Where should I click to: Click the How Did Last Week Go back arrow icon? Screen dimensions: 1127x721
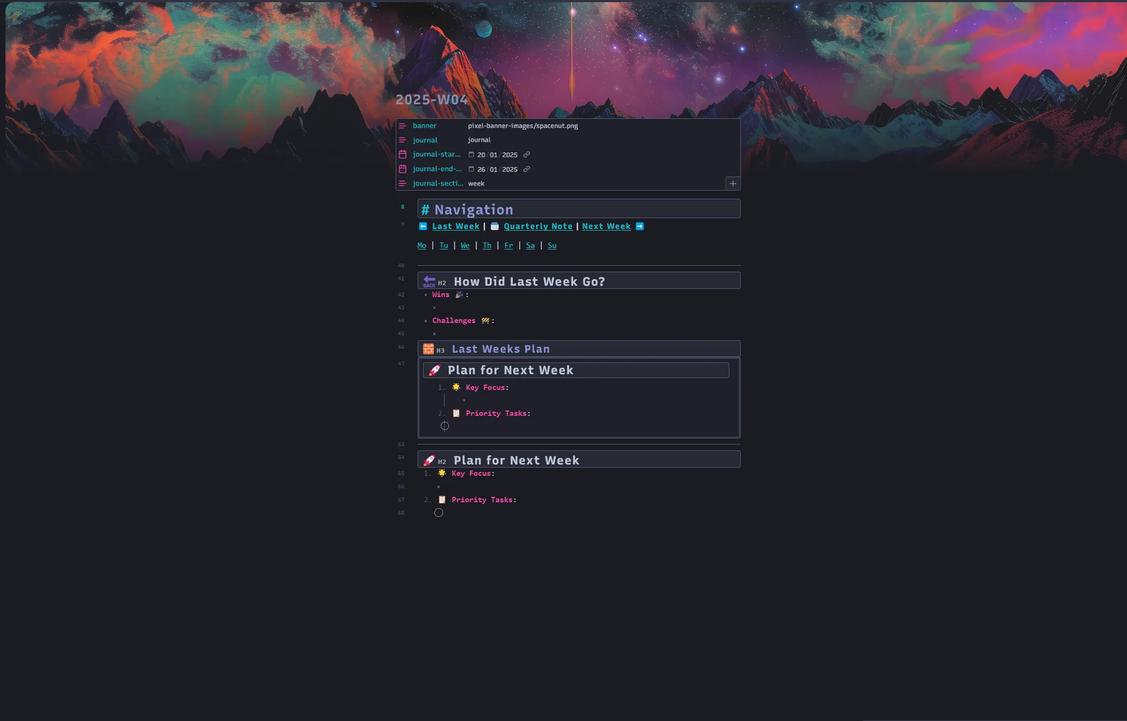[428, 281]
